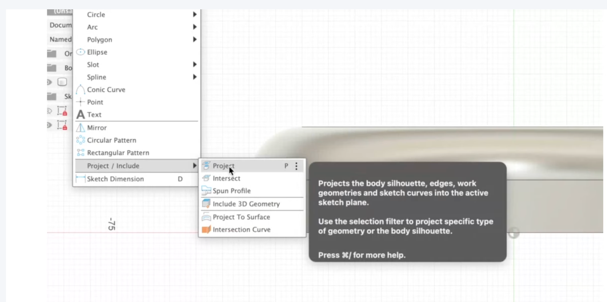
Task: Choose Spun Profile from the submenu
Action: tap(253, 191)
